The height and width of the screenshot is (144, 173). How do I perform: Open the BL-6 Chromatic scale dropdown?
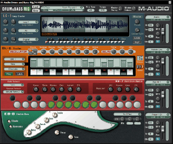pyautogui.click(x=14, y=69)
